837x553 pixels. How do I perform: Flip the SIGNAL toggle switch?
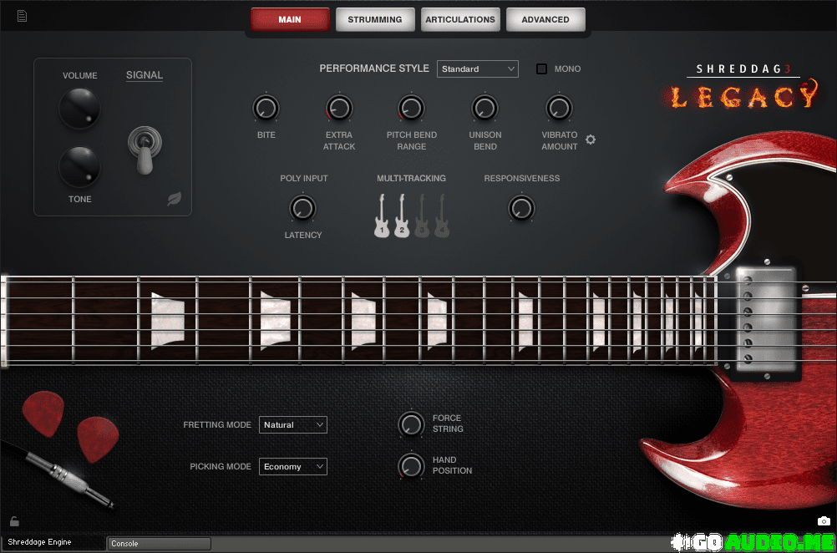point(145,150)
